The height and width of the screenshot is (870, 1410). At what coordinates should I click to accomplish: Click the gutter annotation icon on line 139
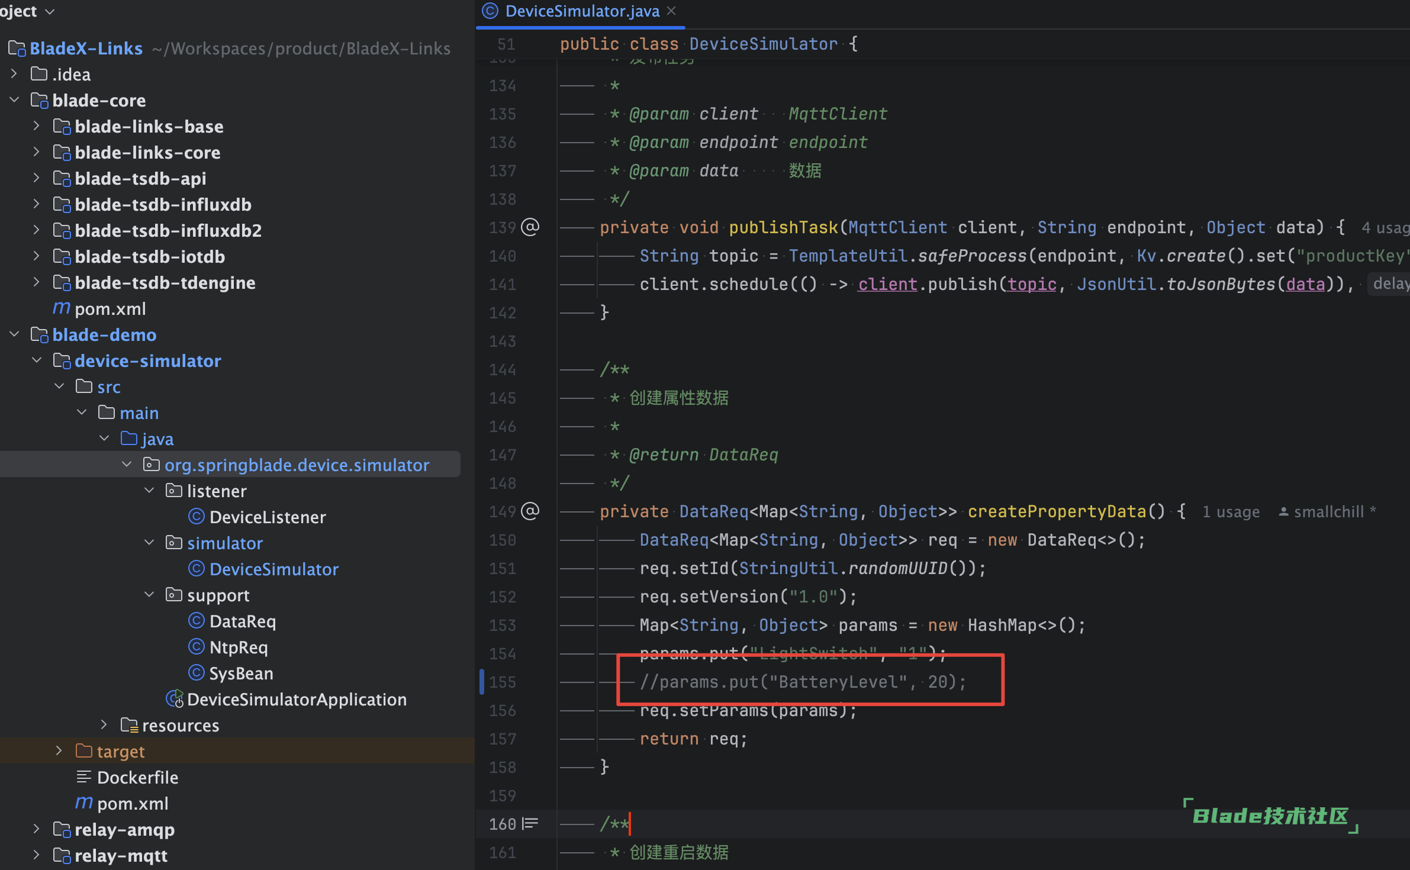click(530, 227)
